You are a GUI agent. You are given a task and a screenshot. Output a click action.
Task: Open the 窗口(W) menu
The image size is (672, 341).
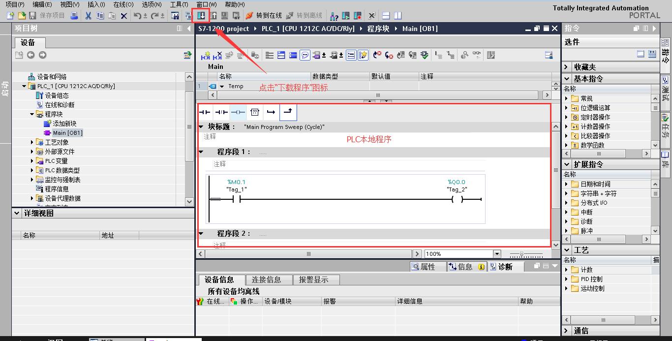tap(205, 4)
